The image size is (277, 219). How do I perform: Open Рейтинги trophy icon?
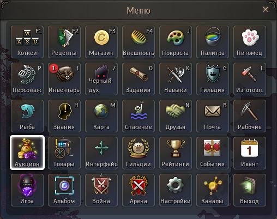point(176,153)
